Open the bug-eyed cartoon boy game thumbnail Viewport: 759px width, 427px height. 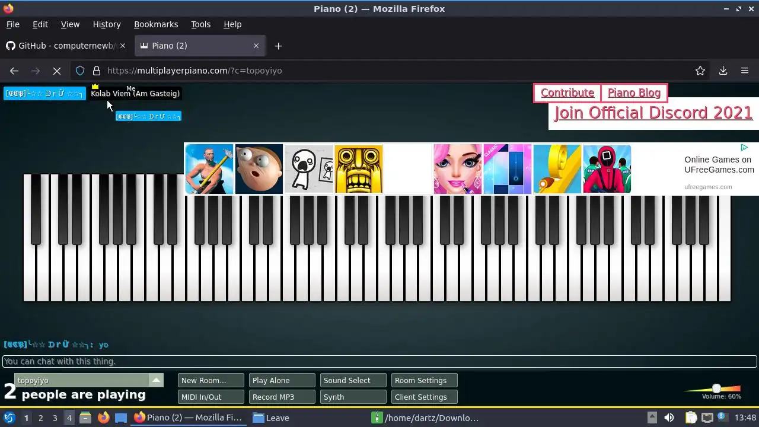pyautogui.click(x=259, y=169)
